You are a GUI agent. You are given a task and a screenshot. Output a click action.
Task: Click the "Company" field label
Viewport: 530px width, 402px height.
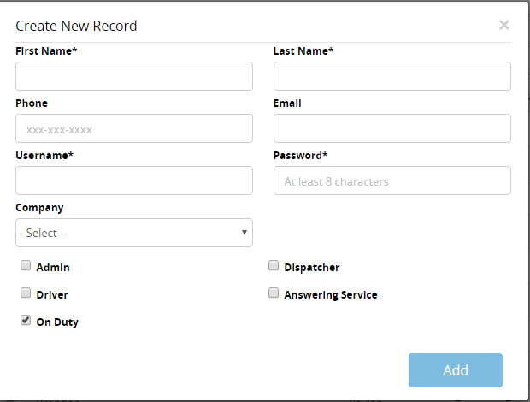(39, 207)
